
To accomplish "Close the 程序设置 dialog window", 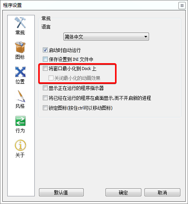I will (182, 6).
